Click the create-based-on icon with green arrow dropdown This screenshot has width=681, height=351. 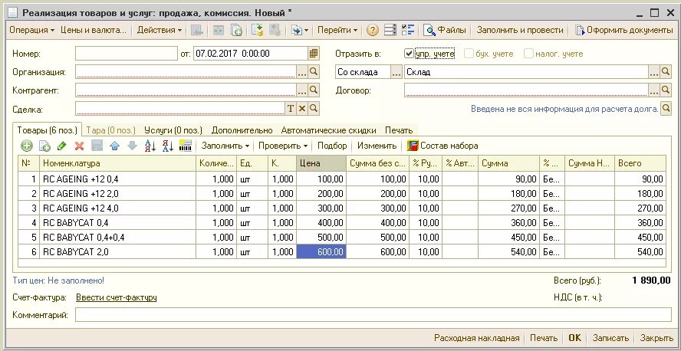pyautogui.click(x=300, y=30)
